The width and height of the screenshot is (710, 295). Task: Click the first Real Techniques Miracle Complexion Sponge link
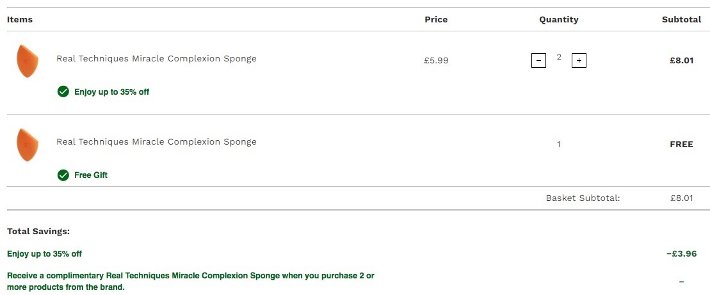point(157,58)
